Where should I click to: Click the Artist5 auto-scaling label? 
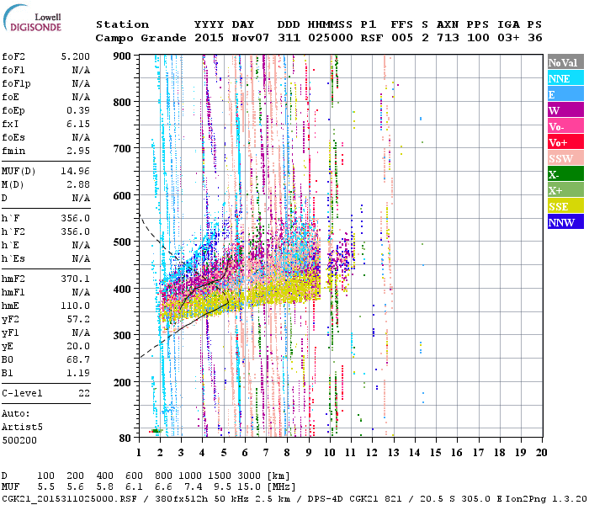22,428
